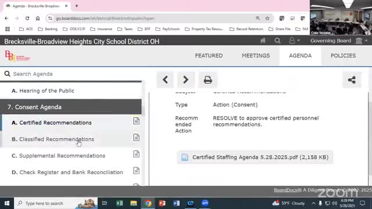The width and height of the screenshot is (372, 209).
Task: Switch to Chrome on the taskbar
Action: pyautogui.click(x=148, y=203)
